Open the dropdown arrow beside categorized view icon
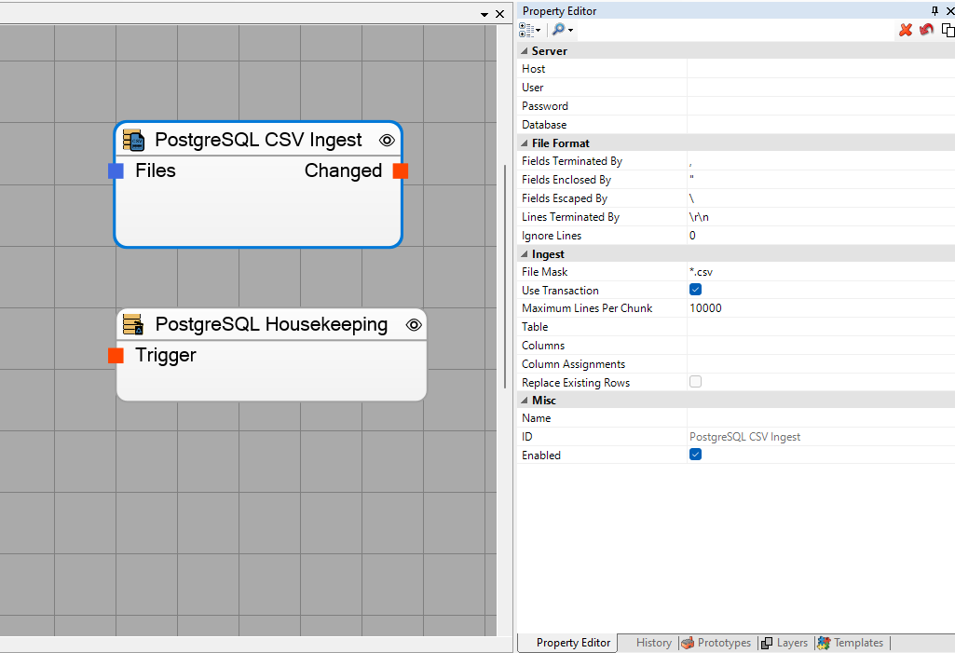 [x=539, y=31]
